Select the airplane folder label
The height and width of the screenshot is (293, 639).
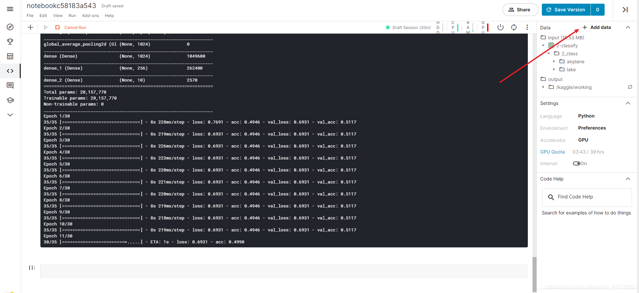tap(575, 62)
